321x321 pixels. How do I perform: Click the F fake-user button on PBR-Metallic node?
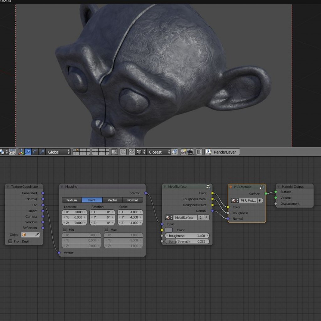260,200
